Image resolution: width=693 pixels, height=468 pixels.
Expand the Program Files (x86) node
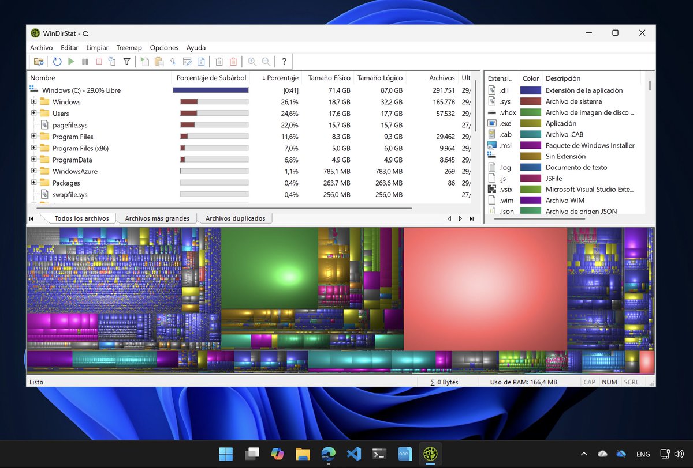coord(33,148)
